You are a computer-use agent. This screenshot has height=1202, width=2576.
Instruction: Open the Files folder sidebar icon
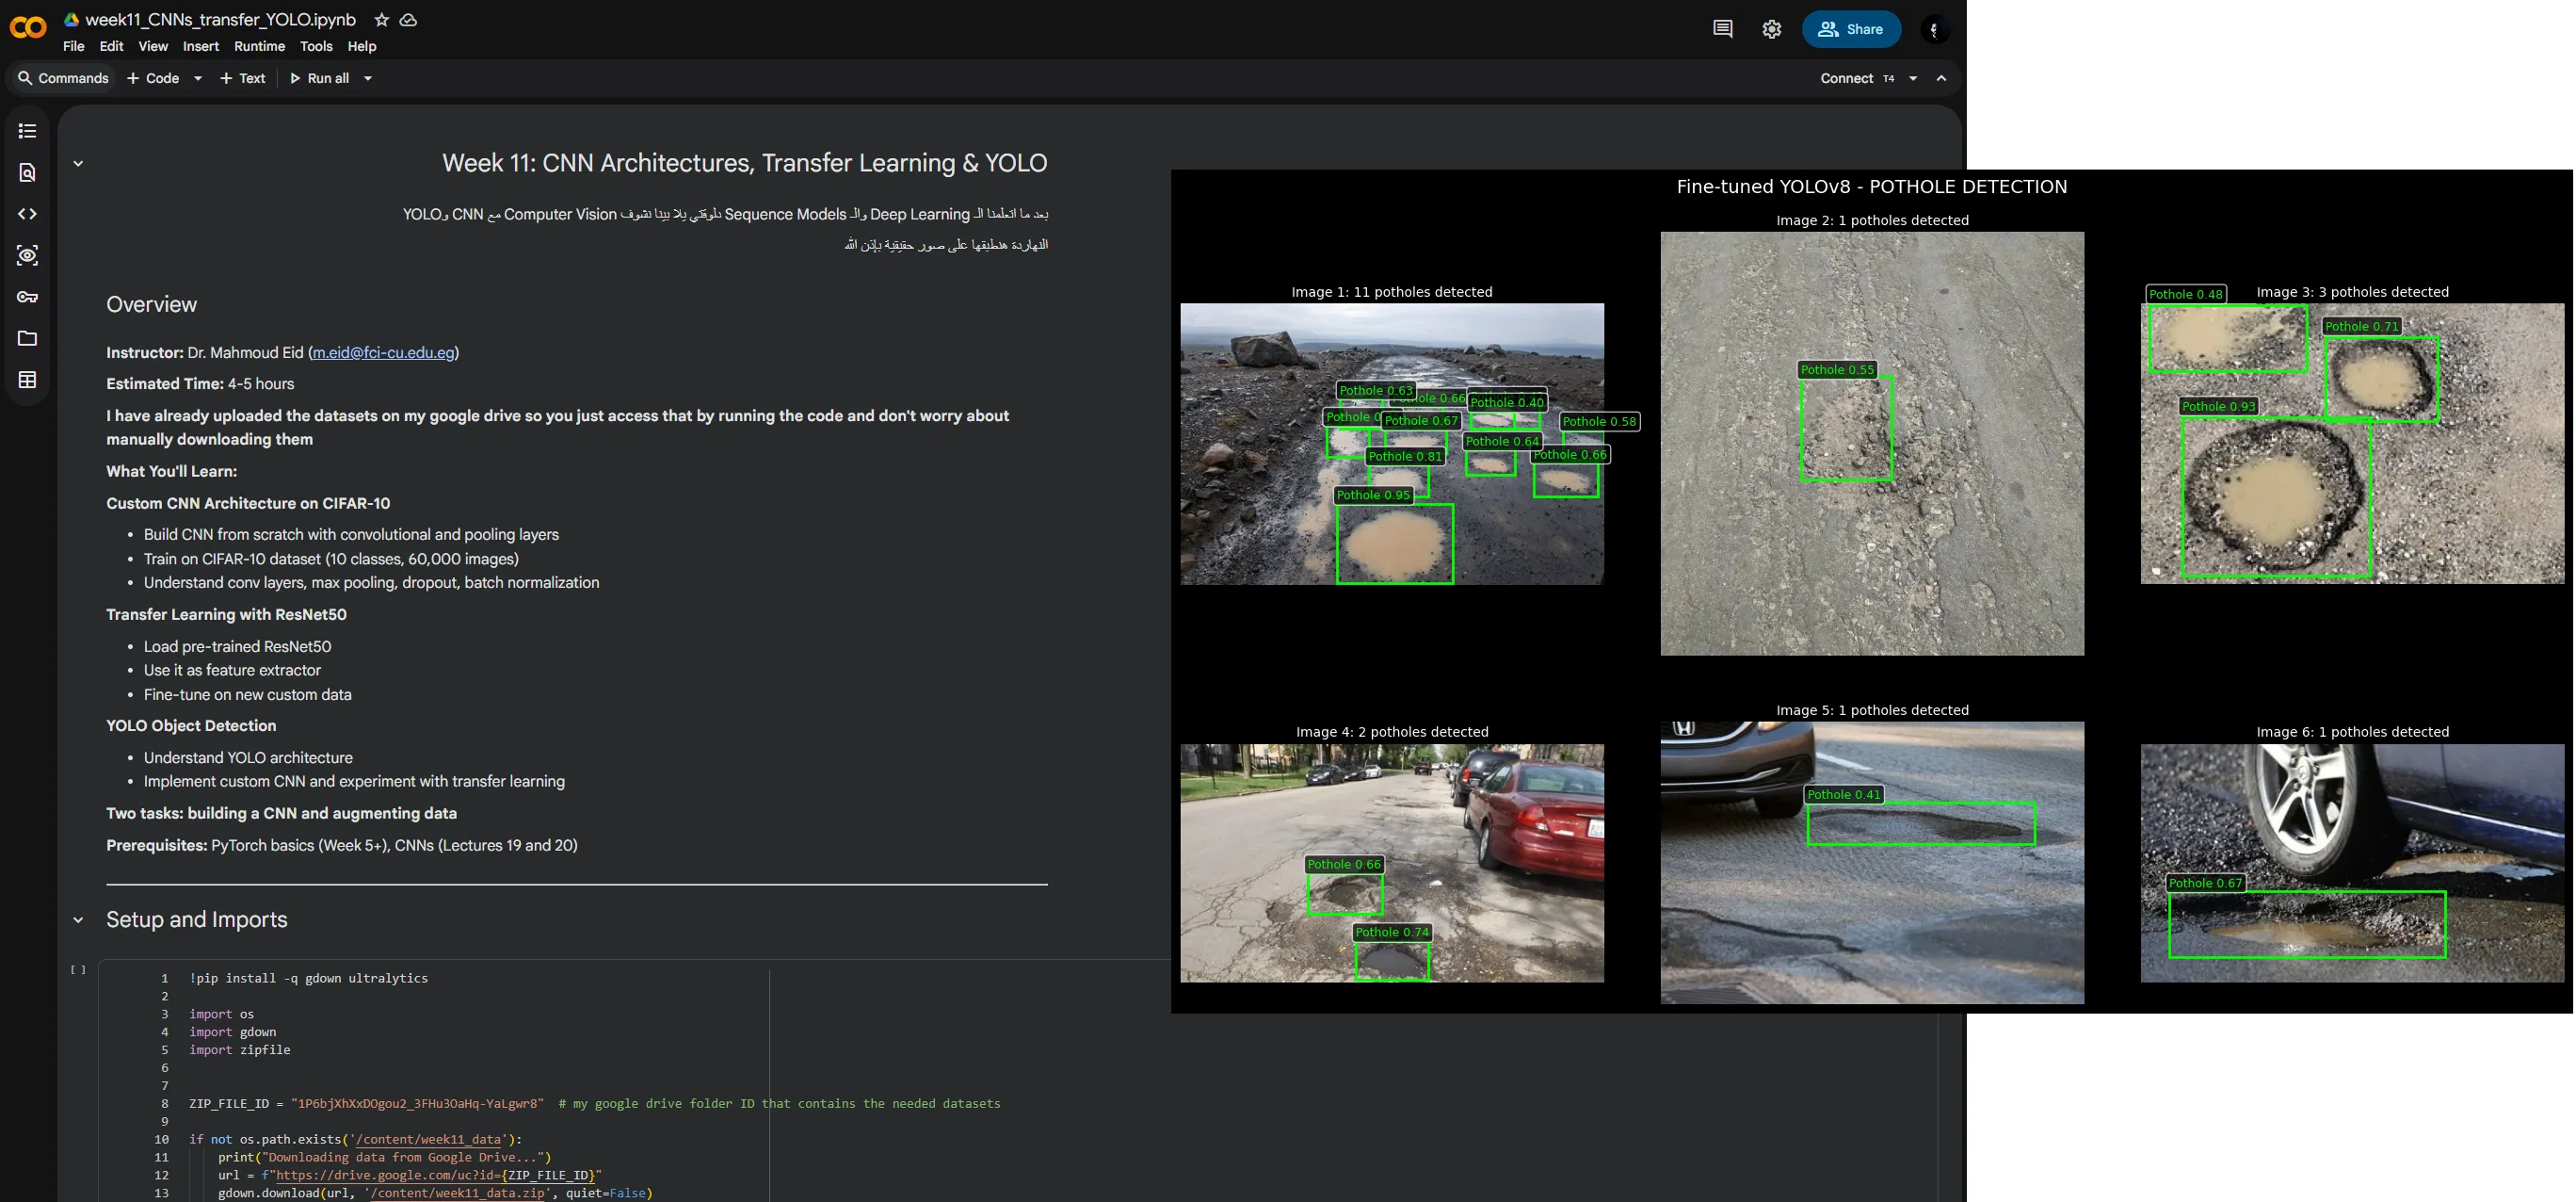(x=27, y=338)
